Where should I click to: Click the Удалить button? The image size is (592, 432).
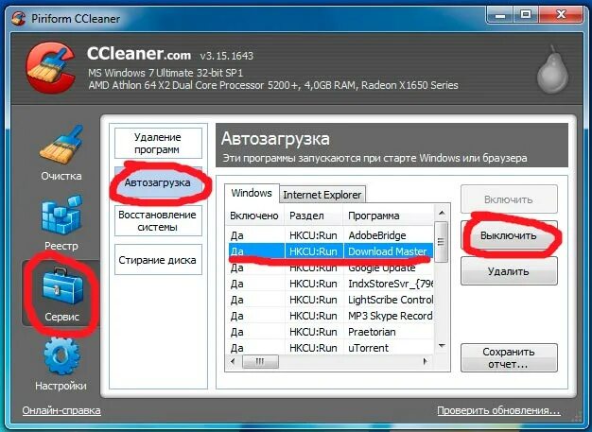[x=509, y=271]
